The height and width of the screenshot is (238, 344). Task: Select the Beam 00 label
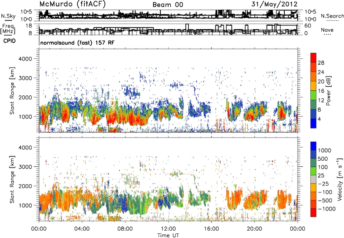click(168, 5)
